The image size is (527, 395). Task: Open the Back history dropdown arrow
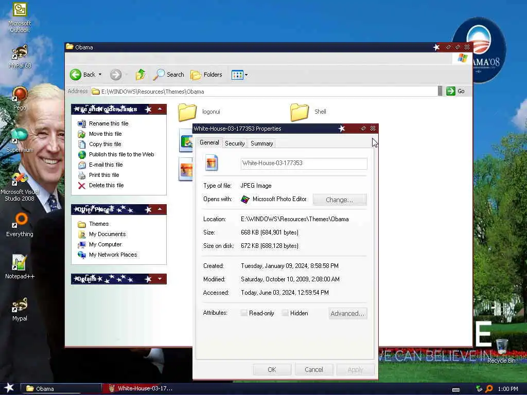click(x=100, y=75)
